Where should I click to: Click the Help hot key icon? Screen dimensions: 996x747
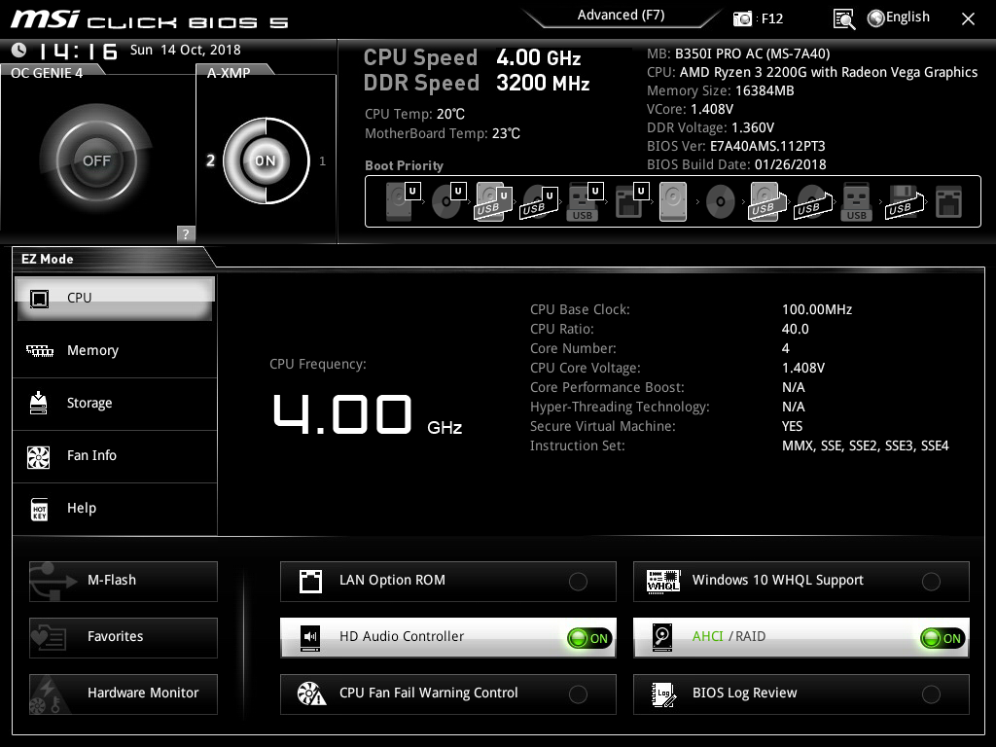[39, 510]
